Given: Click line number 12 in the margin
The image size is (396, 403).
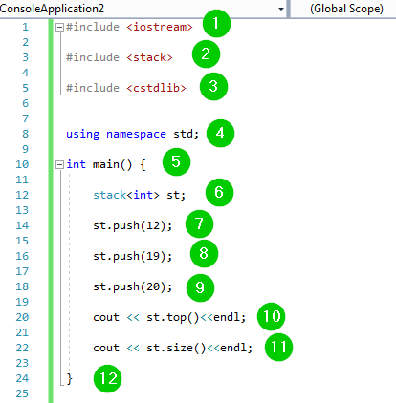Looking at the screenshot, I should click(x=22, y=195).
